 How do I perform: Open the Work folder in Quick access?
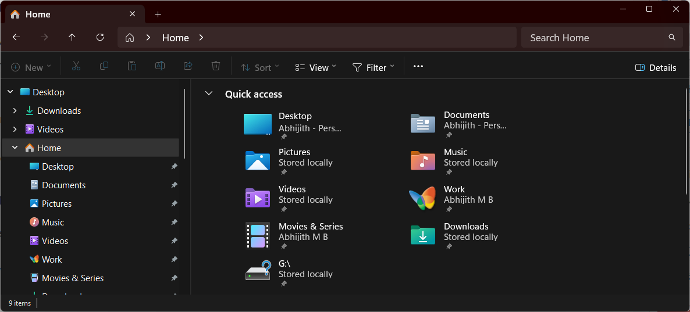pyautogui.click(x=422, y=199)
